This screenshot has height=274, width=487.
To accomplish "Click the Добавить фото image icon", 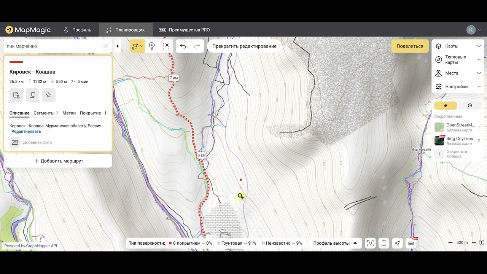I will click(x=15, y=142).
